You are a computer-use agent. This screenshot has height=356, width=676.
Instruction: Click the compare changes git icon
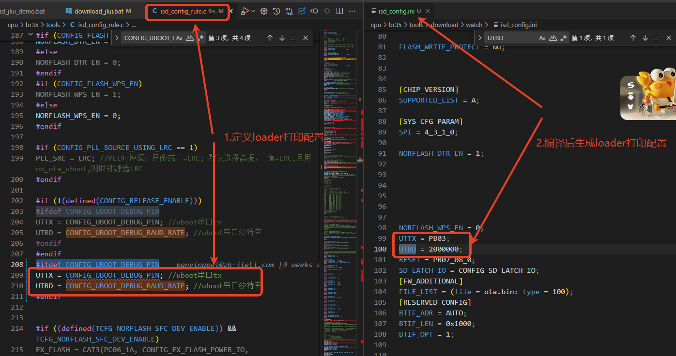(x=289, y=11)
